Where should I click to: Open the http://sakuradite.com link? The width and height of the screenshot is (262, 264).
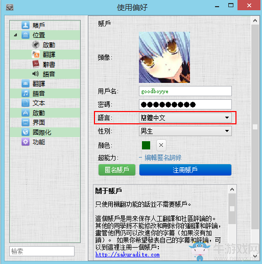point(128,254)
